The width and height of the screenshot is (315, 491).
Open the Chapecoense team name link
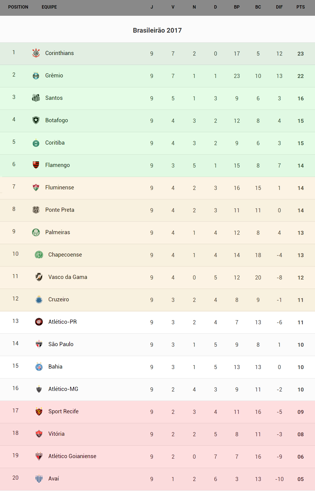[65, 255]
